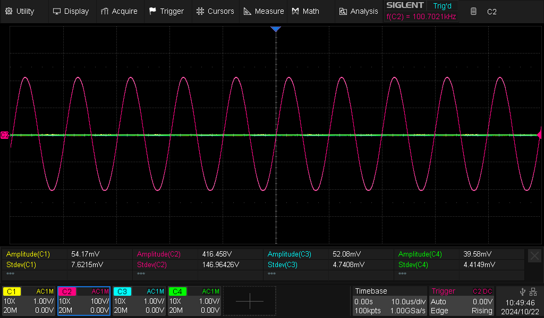Image resolution: width=544 pixels, height=318 pixels.
Task: Toggle the green C4 channel label
Action: tap(177, 291)
